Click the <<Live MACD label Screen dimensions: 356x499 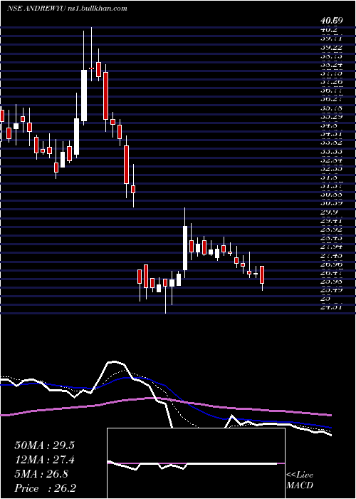click(300, 480)
